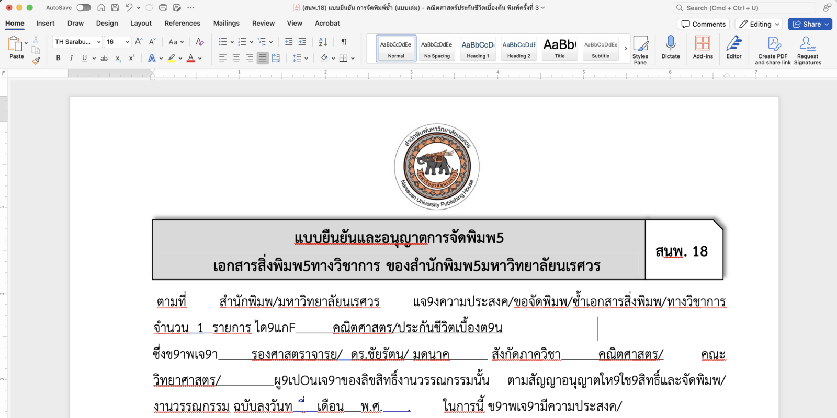Image resolution: width=837 pixels, height=418 pixels.
Task: Toggle the AutoSave switch
Action: click(83, 8)
